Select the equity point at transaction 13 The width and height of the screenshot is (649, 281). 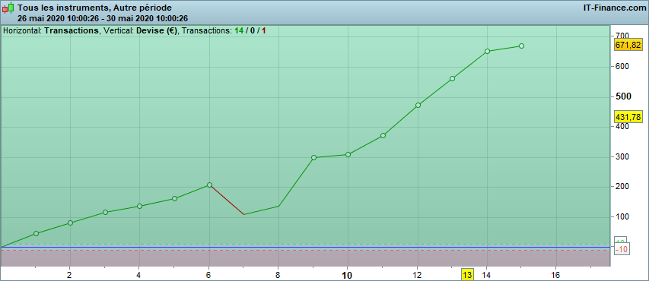pyautogui.click(x=453, y=78)
